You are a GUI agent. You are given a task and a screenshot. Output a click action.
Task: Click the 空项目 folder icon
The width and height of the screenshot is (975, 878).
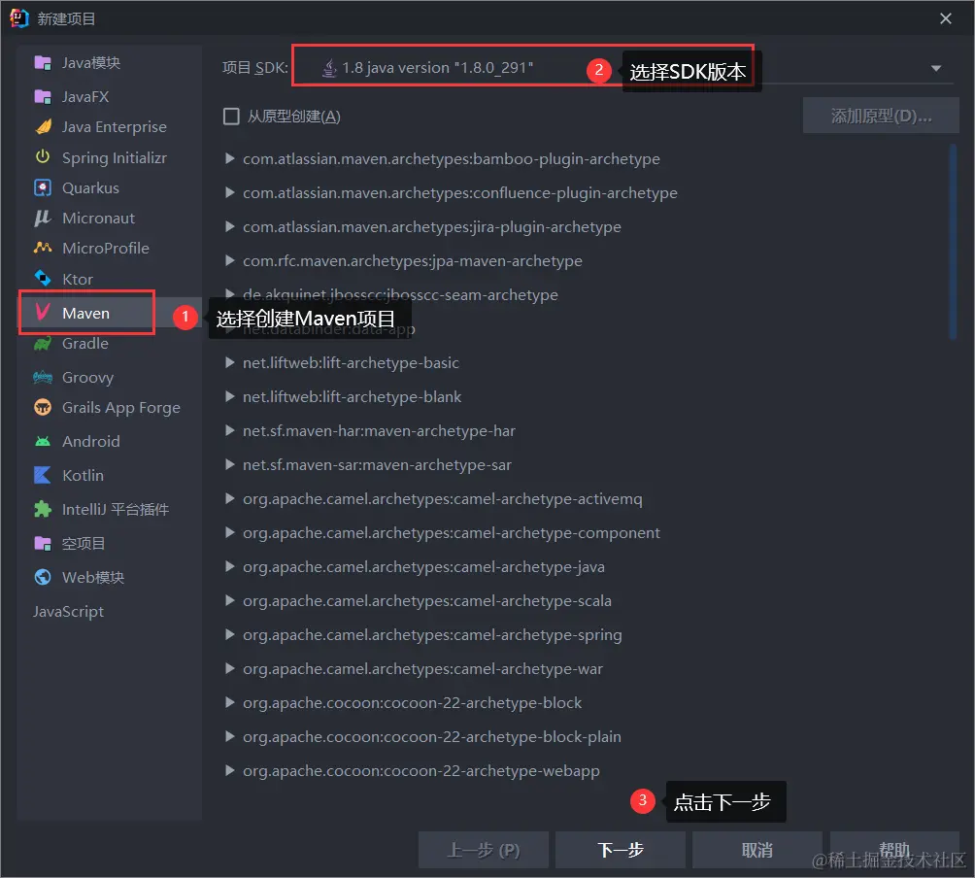coord(43,544)
